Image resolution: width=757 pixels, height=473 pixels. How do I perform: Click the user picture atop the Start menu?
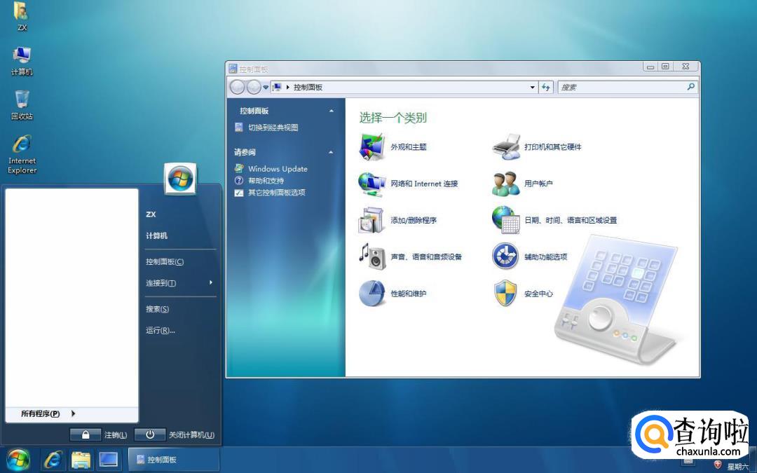tap(180, 179)
